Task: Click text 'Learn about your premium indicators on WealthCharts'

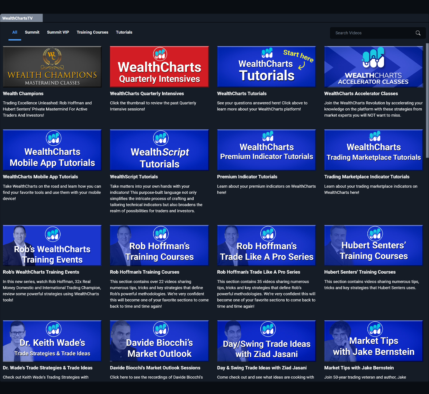Action: 266,186
